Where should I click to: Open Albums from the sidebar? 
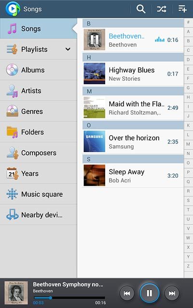39,70
